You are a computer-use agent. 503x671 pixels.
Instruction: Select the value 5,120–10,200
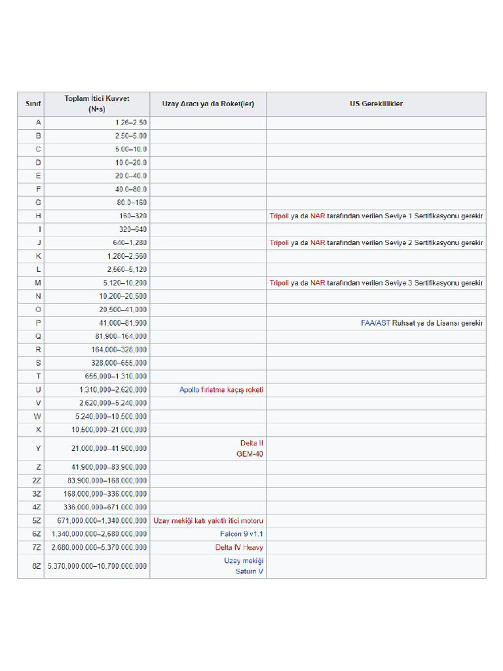pyautogui.click(x=125, y=283)
